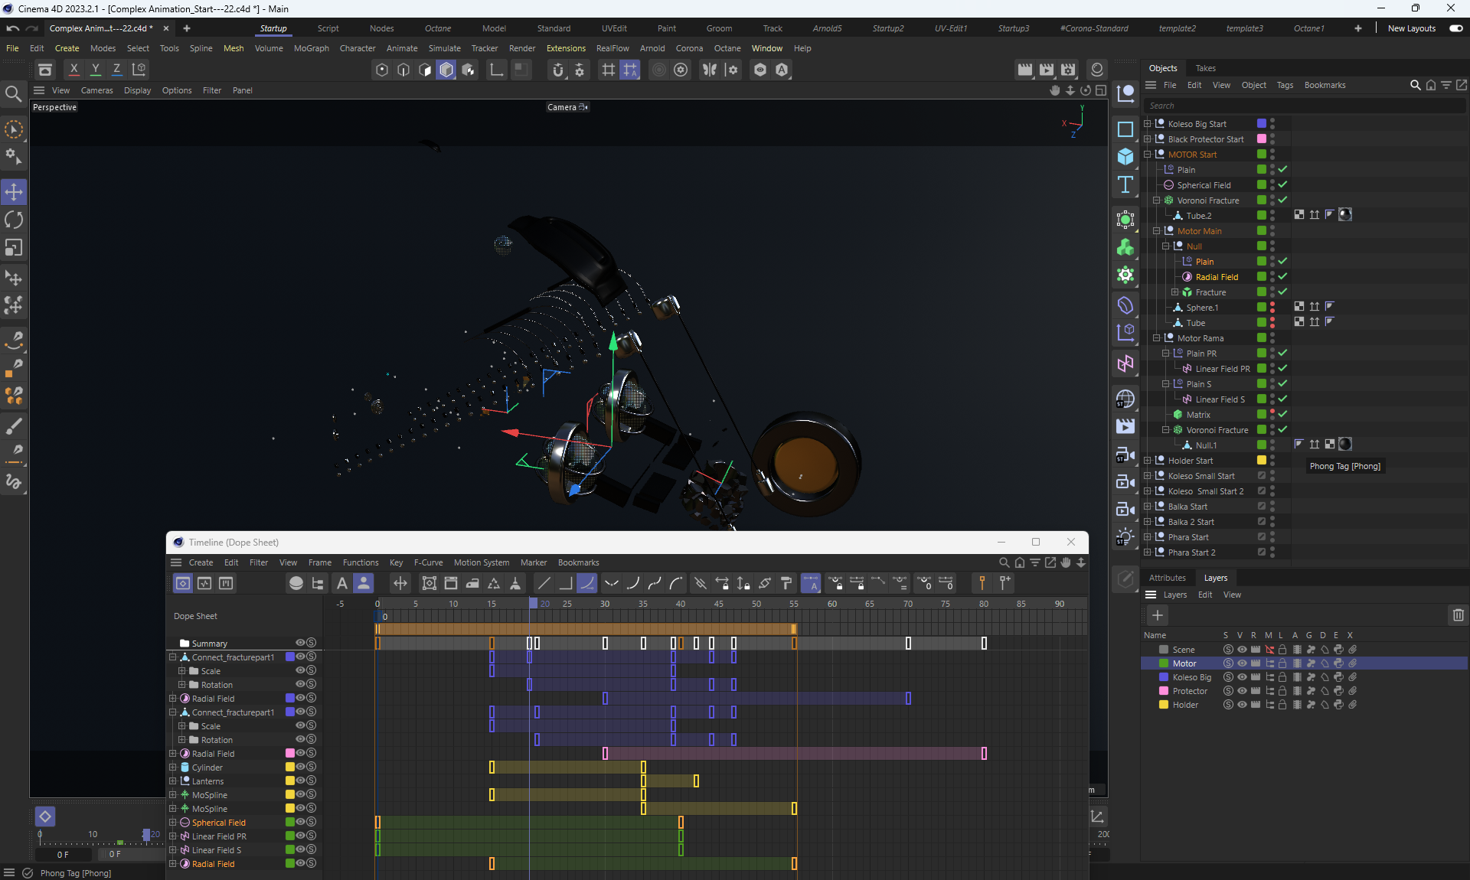Image resolution: width=1470 pixels, height=880 pixels.
Task: Toggle the Summary track visibility eye
Action: pyautogui.click(x=301, y=643)
